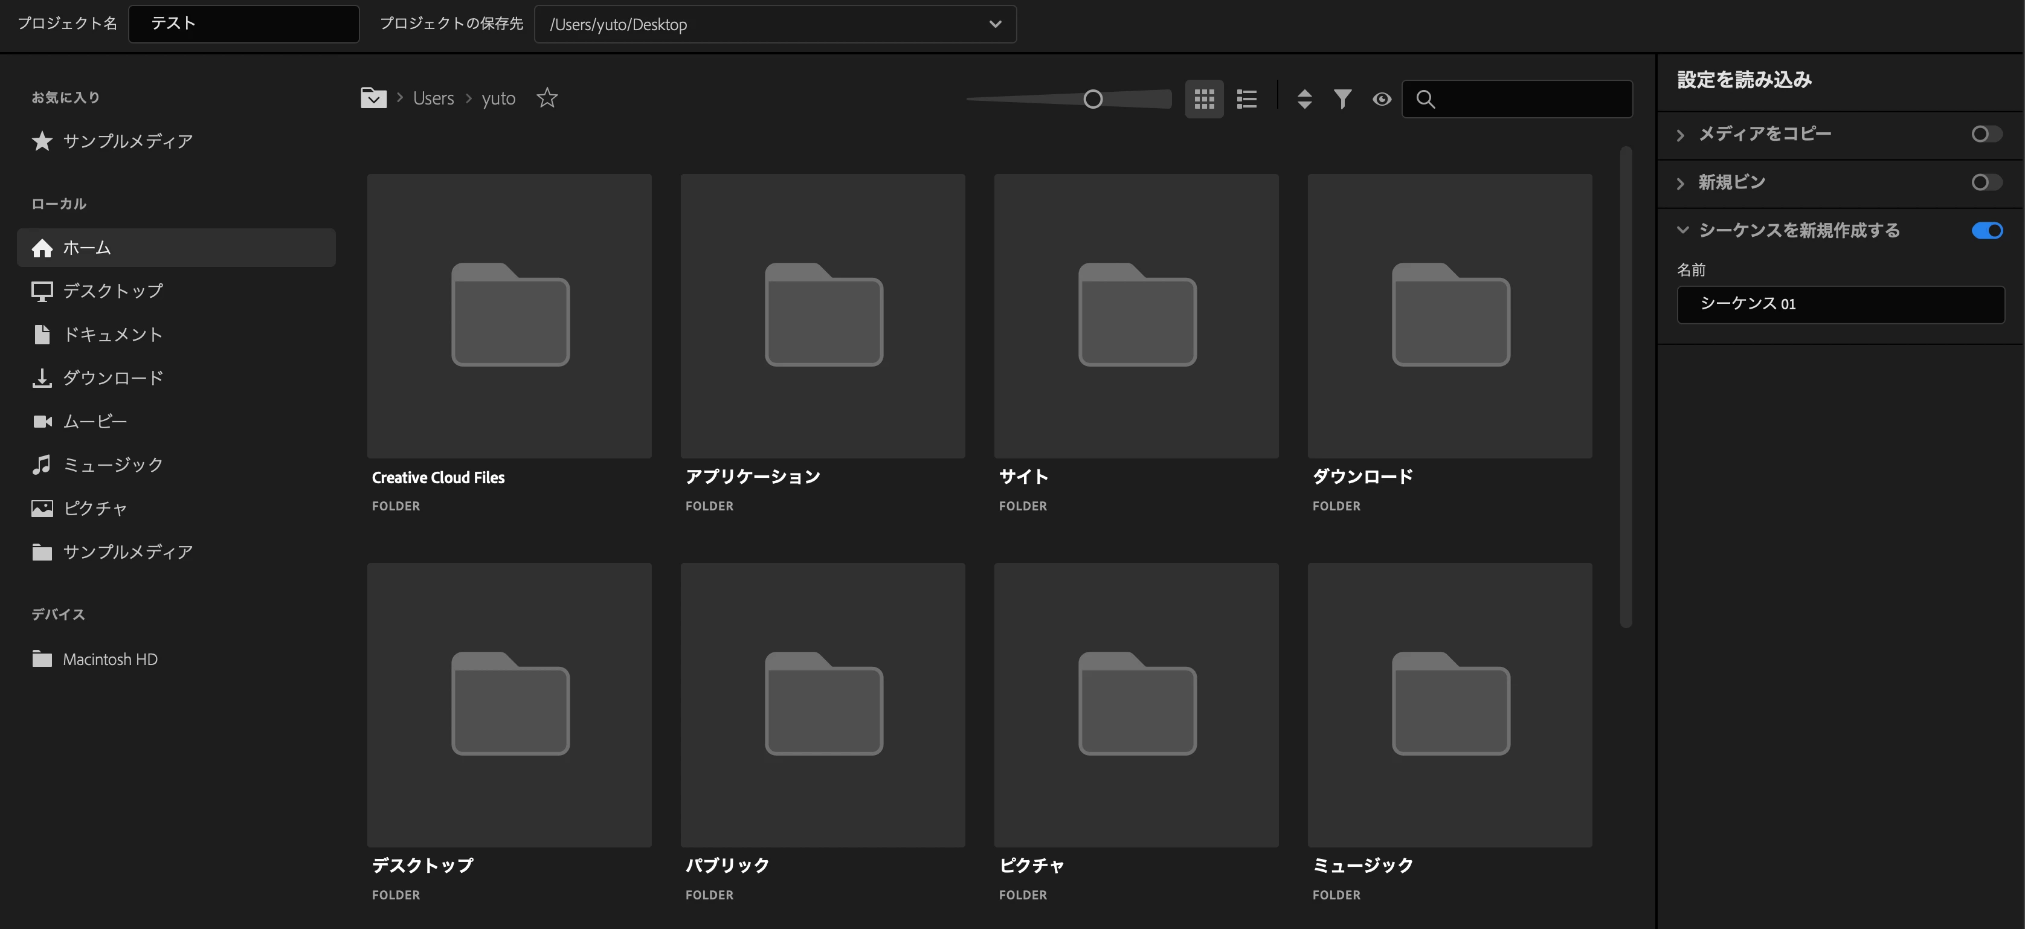Toggle the eye visibility filter icon

(x=1381, y=99)
